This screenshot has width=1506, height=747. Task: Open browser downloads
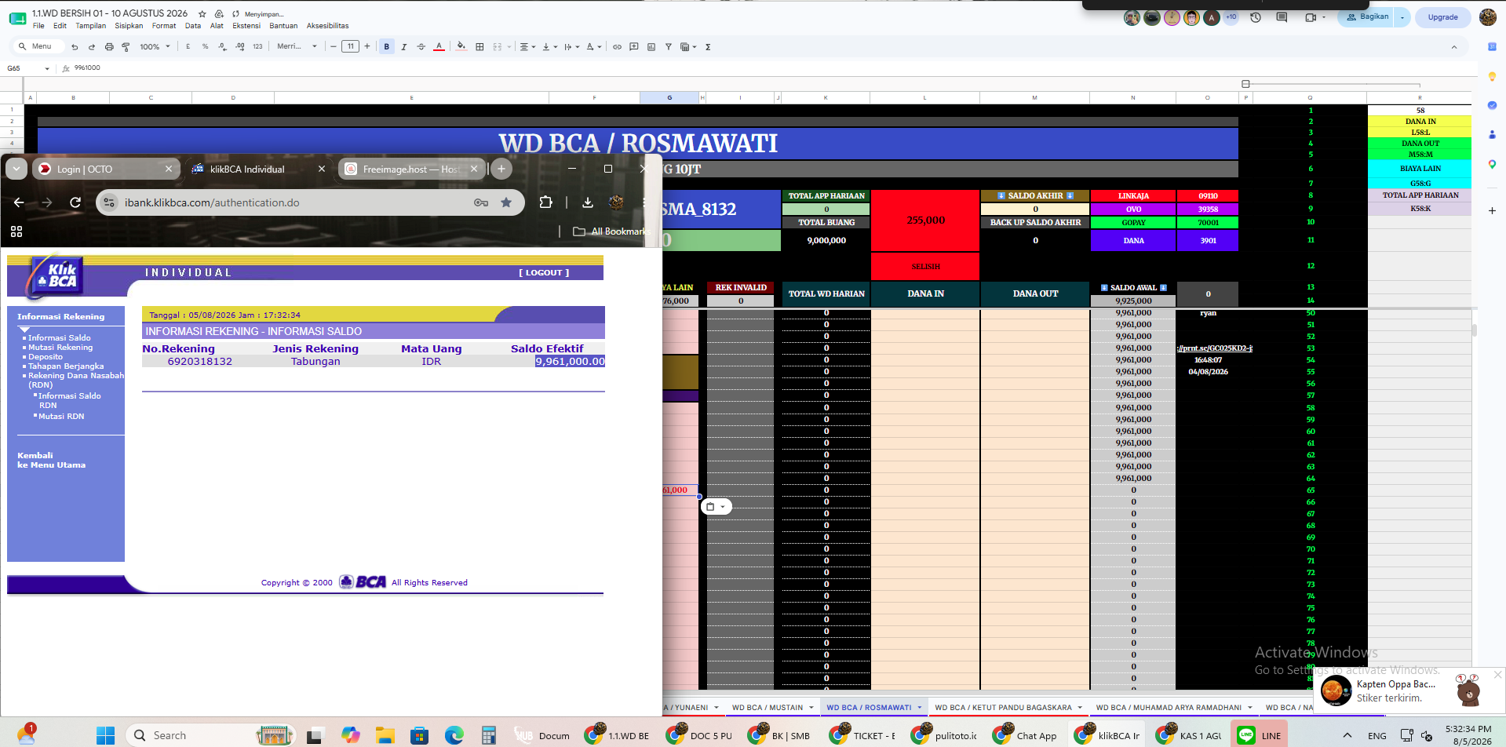click(x=588, y=202)
